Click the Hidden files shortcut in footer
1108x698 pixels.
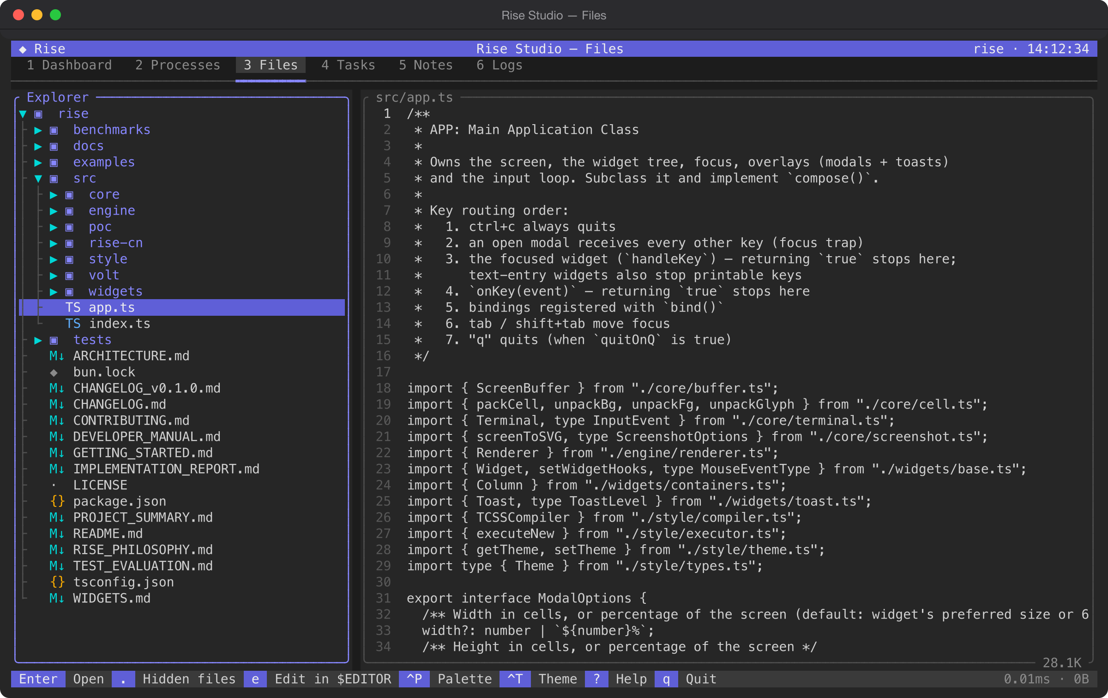click(x=189, y=679)
